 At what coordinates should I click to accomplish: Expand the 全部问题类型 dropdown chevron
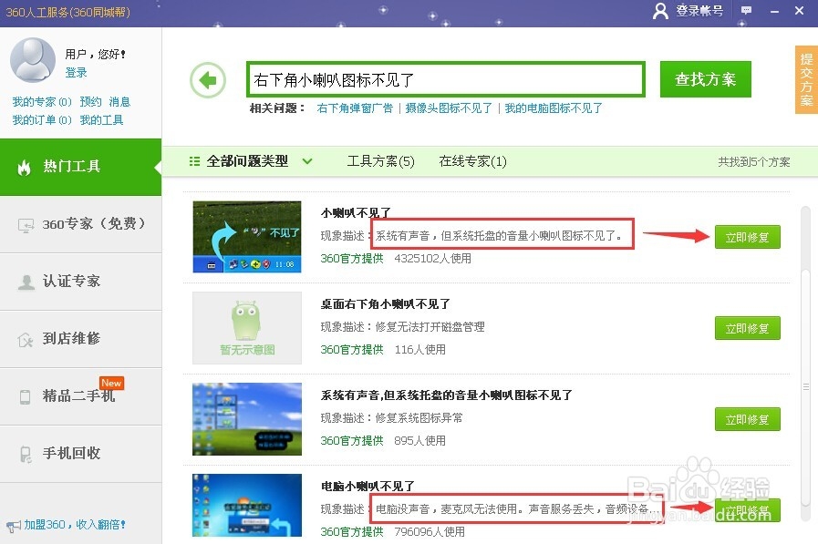pyautogui.click(x=307, y=161)
